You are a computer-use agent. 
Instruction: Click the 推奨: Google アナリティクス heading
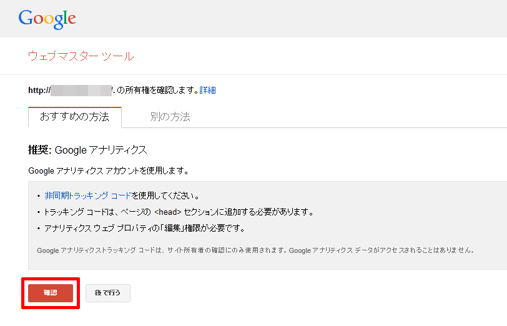click(x=87, y=150)
